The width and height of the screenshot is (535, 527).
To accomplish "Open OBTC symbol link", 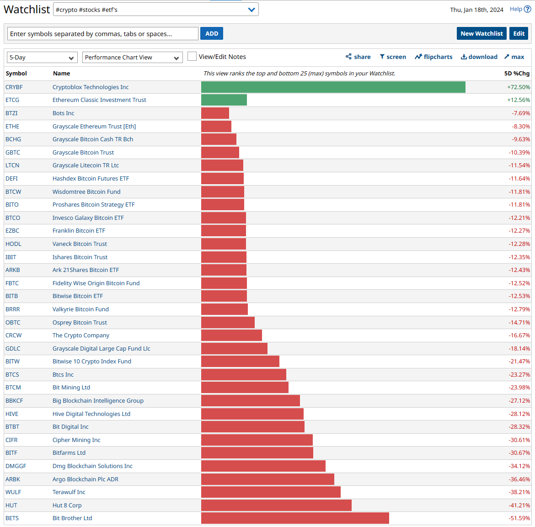I will (13, 323).
